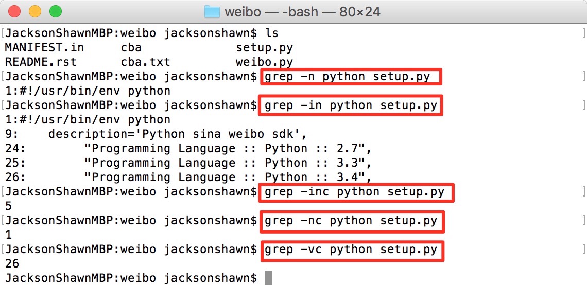The height and width of the screenshot is (285, 587).
Task: Click the count result "1" after grep -nc
Action: [x=9, y=235]
